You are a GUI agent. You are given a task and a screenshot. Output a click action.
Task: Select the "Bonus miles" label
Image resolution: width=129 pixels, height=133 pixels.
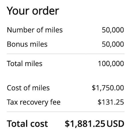pos(27,44)
